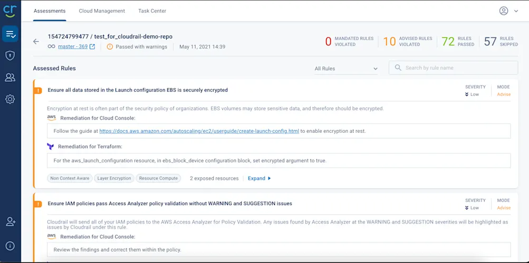Click the Search by rule name field
Viewport: 529px width, 263px height.
(454, 68)
